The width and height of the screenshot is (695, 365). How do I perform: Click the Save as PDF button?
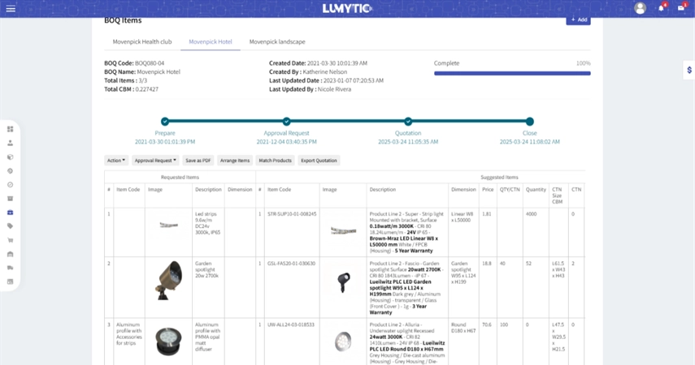(198, 161)
